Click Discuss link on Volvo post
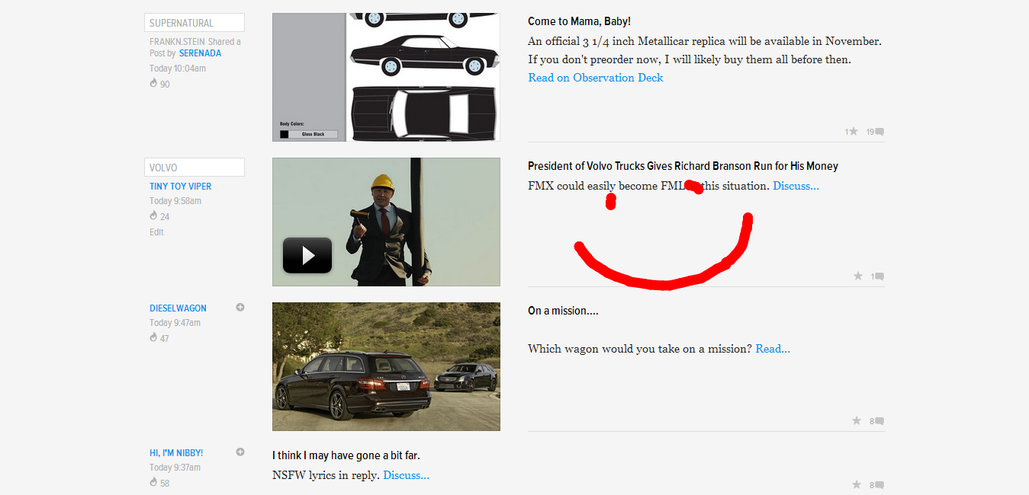1029x495 pixels. [x=796, y=186]
